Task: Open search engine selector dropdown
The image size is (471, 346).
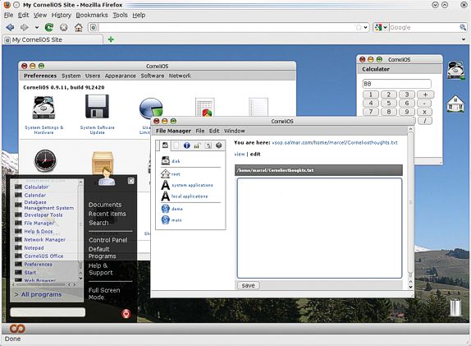Action: click(381, 27)
